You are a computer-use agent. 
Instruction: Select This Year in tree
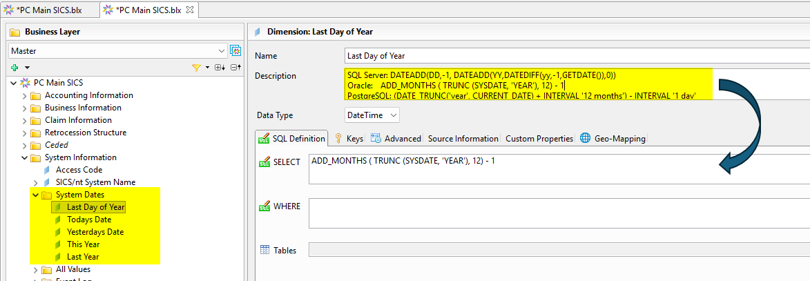point(83,244)
